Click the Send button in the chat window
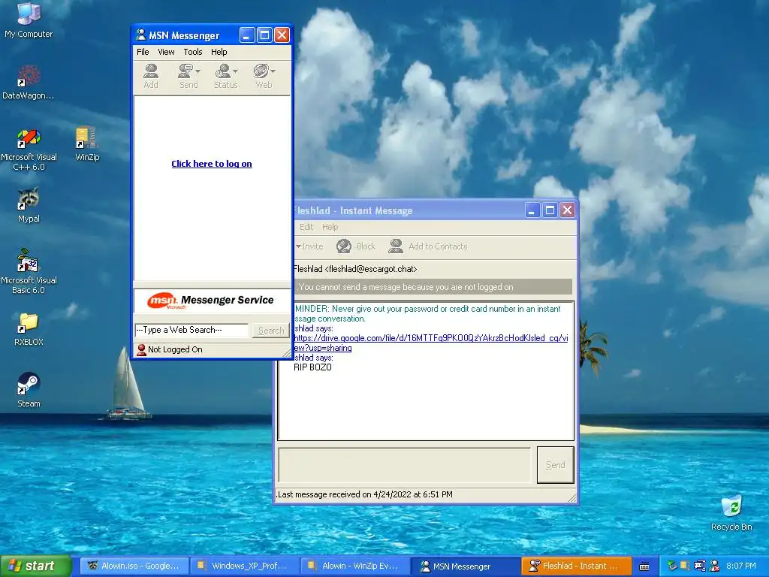Image resolution: width=769 pixels, height=577 pixels. click(555, 464)
